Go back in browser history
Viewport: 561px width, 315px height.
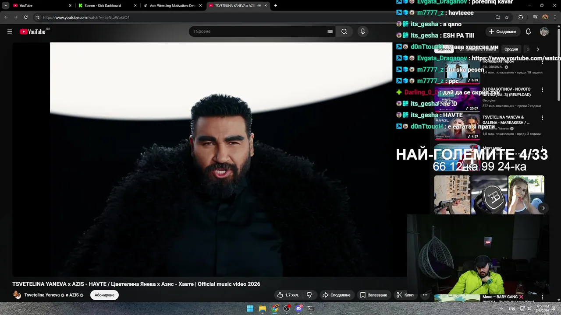(6, 17)
